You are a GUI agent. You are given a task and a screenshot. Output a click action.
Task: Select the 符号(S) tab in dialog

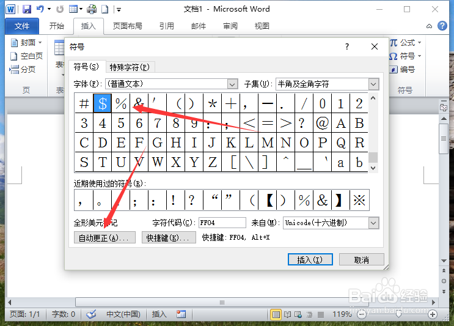[86, 67]
